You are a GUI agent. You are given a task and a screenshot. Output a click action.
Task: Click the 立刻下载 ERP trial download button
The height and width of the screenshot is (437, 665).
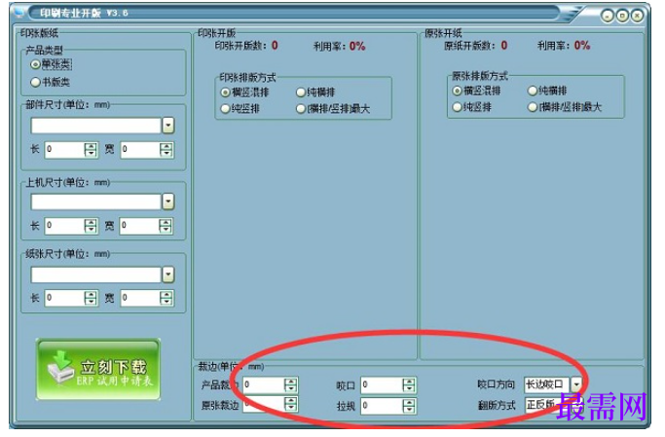tap(98, 369)
